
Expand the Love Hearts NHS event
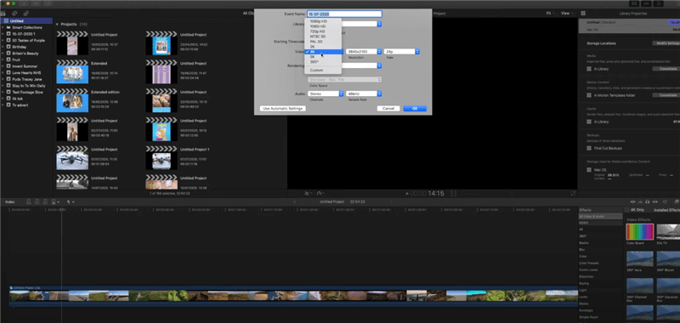[x=3, y=73]
